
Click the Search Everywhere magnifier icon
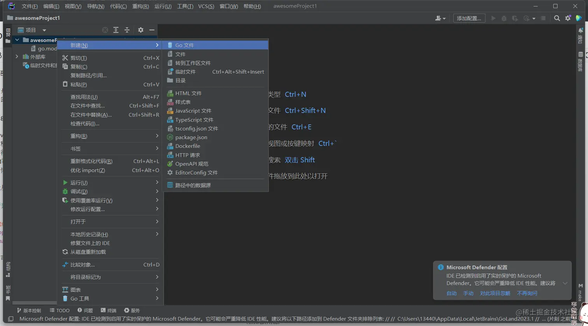point(557,18)
